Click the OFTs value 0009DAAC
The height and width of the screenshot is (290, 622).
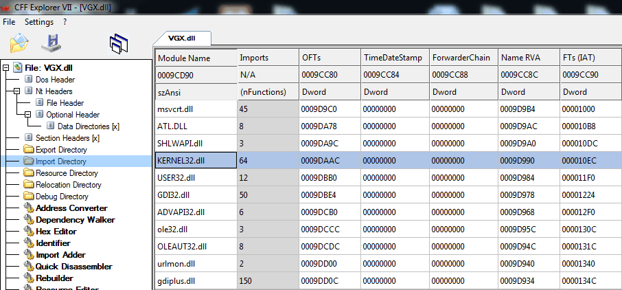pyautogui.click(x=330, y=161)
